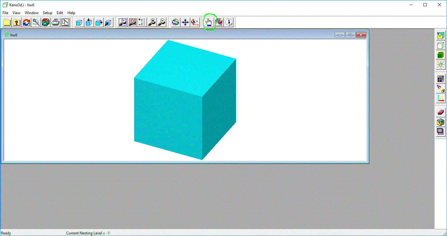
Task: Close the hw6 child window
Action: click(361, 35)
